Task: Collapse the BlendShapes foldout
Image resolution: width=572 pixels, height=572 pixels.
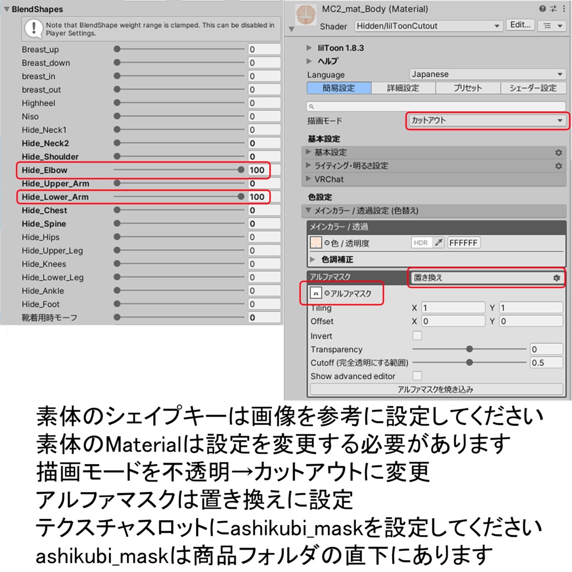Action: 7,9
